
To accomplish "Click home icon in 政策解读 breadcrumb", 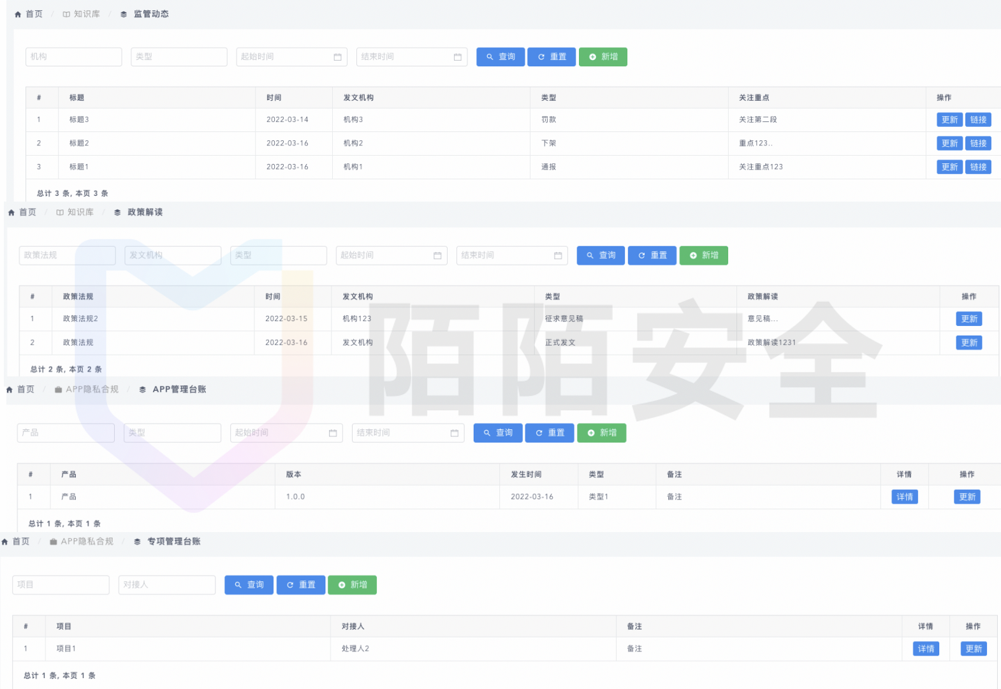I will click(11, 212).
